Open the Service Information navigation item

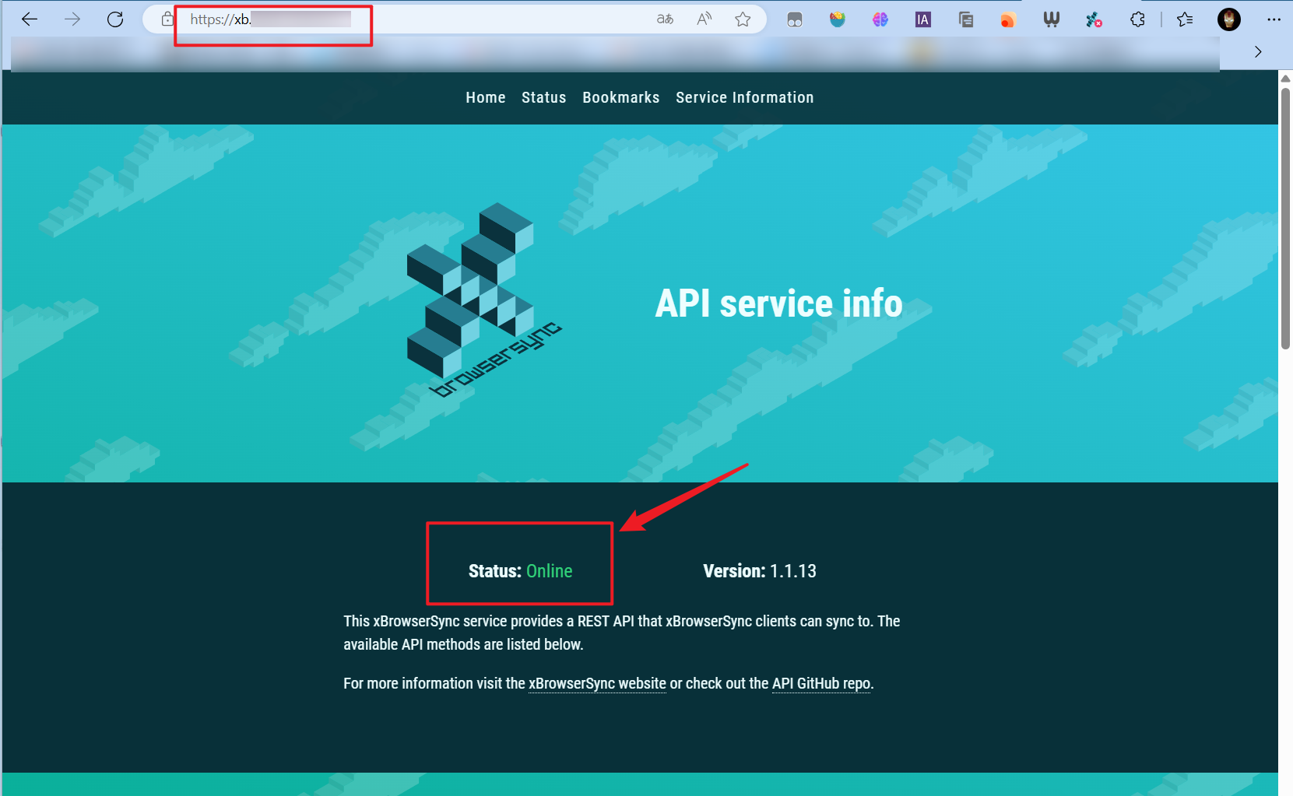click(x=745, y=97)
